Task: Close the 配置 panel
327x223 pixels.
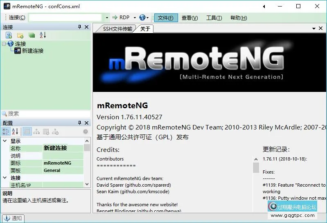Action: pos(86,123)
